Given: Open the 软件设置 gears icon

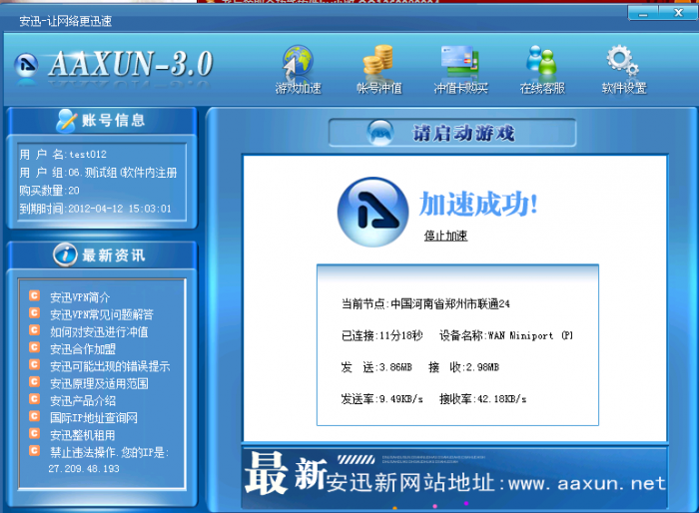Looking at the screenshot, I should [623, 60].
